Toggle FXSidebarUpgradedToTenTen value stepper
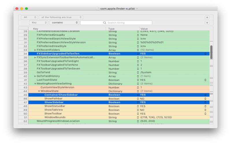231x144 pixels. click(205, 54)
